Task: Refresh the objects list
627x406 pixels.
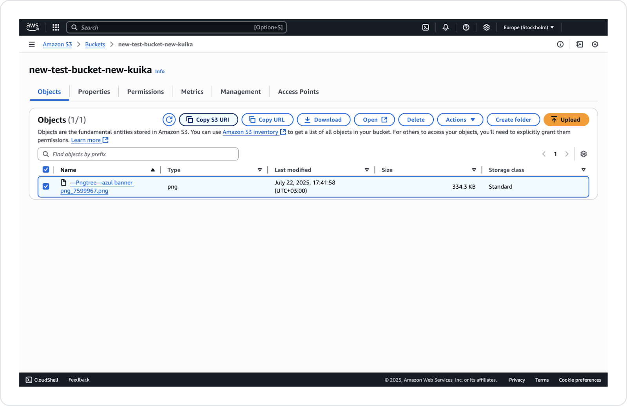Action: [169, 120]
